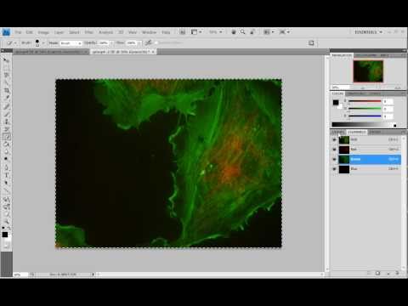Click the Navigator image thumbnail

point(368,71)
